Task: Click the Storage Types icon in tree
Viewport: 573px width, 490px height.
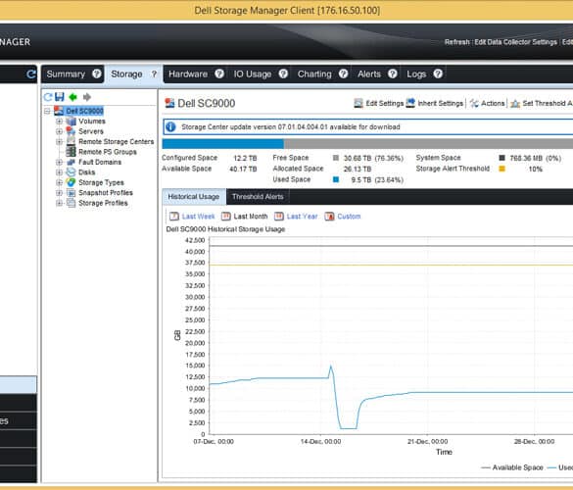Action: tap(71, 182)
